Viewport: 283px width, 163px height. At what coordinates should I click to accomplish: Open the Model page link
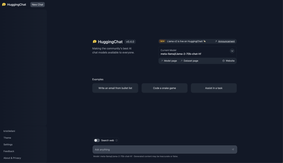point(170,61)
